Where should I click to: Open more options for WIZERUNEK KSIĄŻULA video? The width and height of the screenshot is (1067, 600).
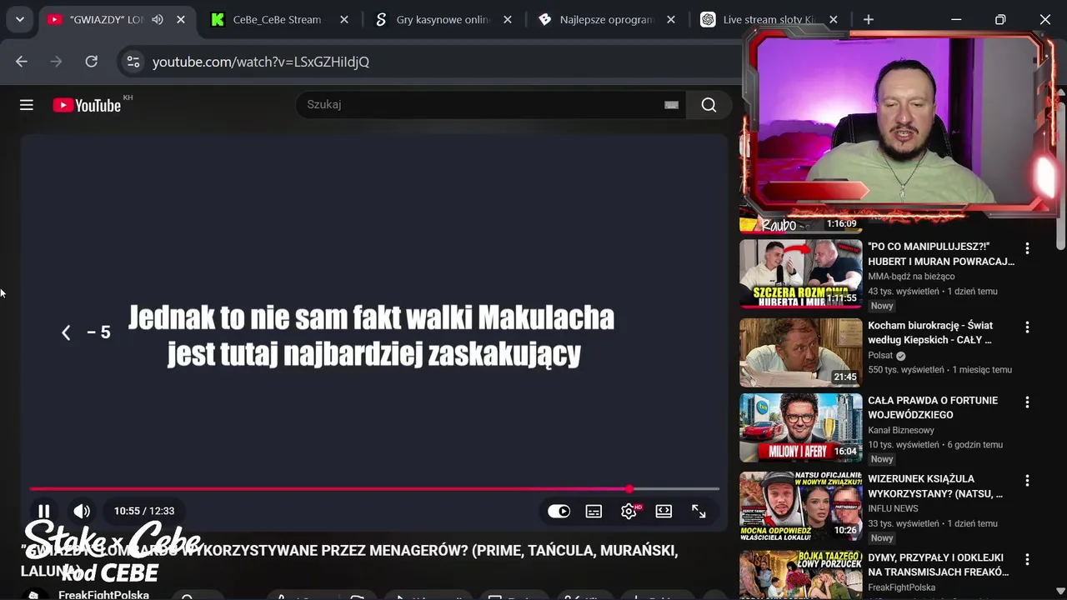point(1027,481)
